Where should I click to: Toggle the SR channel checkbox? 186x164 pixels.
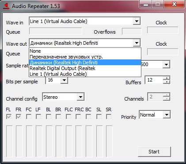(109, 117)
